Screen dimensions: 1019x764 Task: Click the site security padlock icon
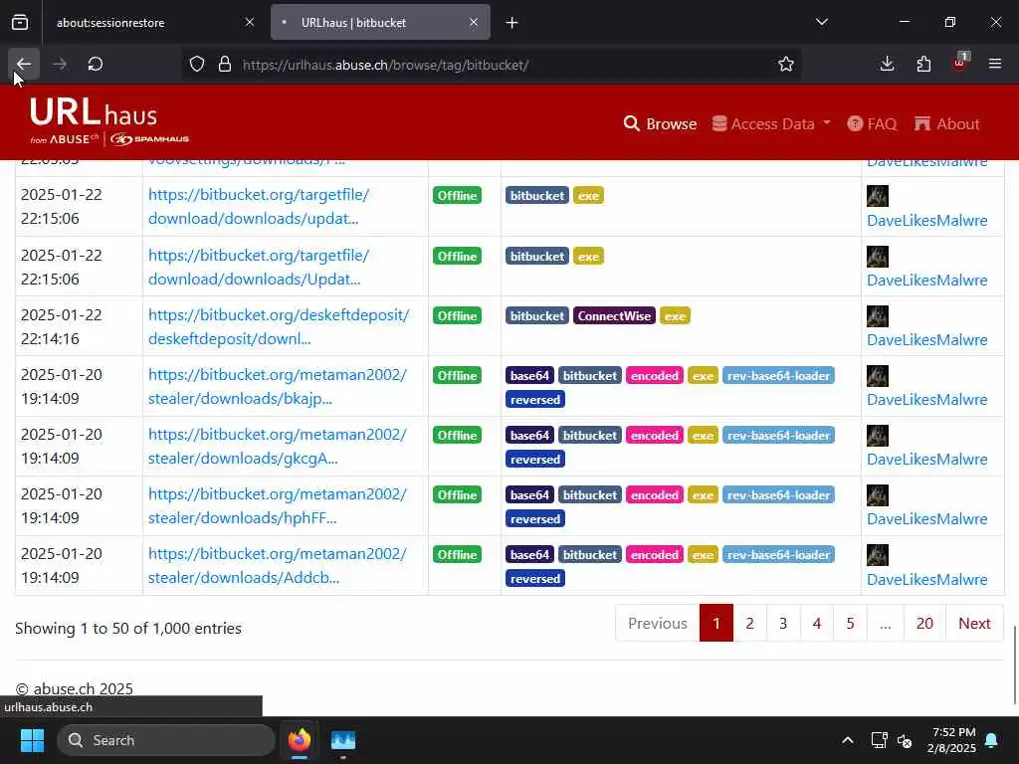(225, 65)
